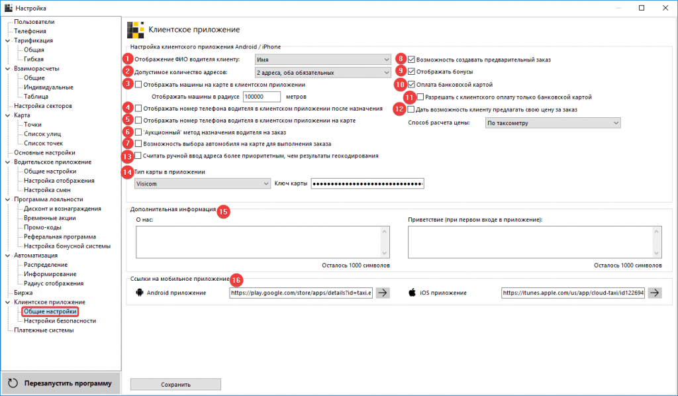Open Основные настройки section
Screen dimensions: 678x396
[44, 152]
